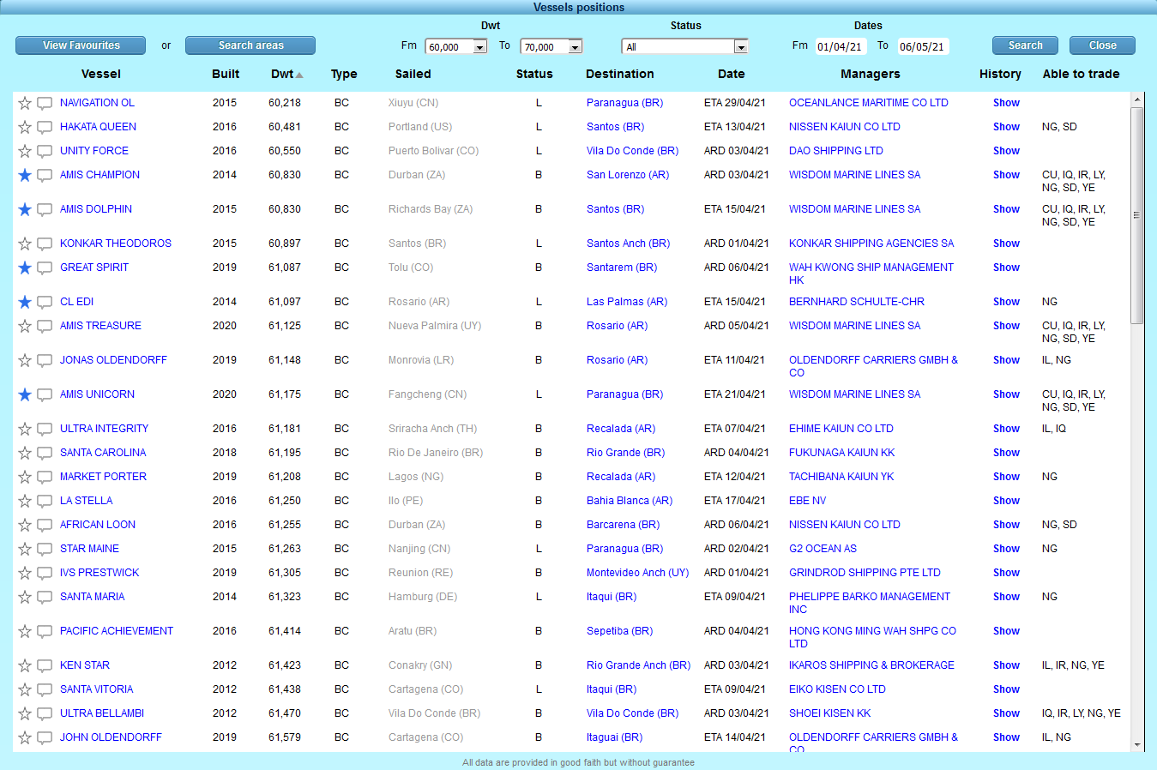Image resolution: width=1157 pixels, height=770 pixels.
Task: Open the Dwt To dropdown showing 70,000
Action: (x=551, y=47)
